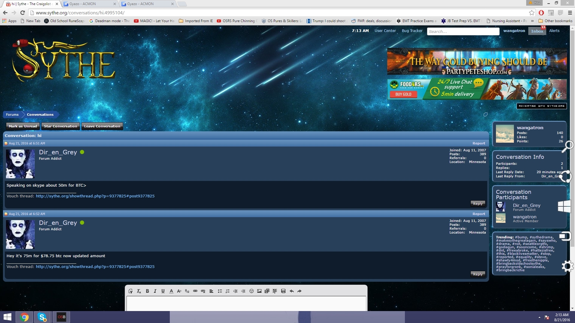Toggle bold formatting in the editor
Image resolution: width=575 pixels, height=323 pixels.
pyautogui.click(x=147, y=291)
